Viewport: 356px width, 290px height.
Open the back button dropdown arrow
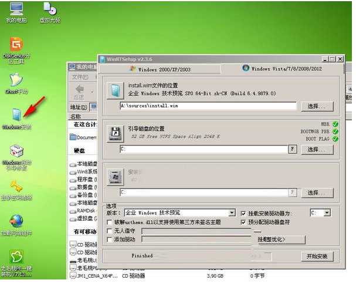(x=92, y=92)
